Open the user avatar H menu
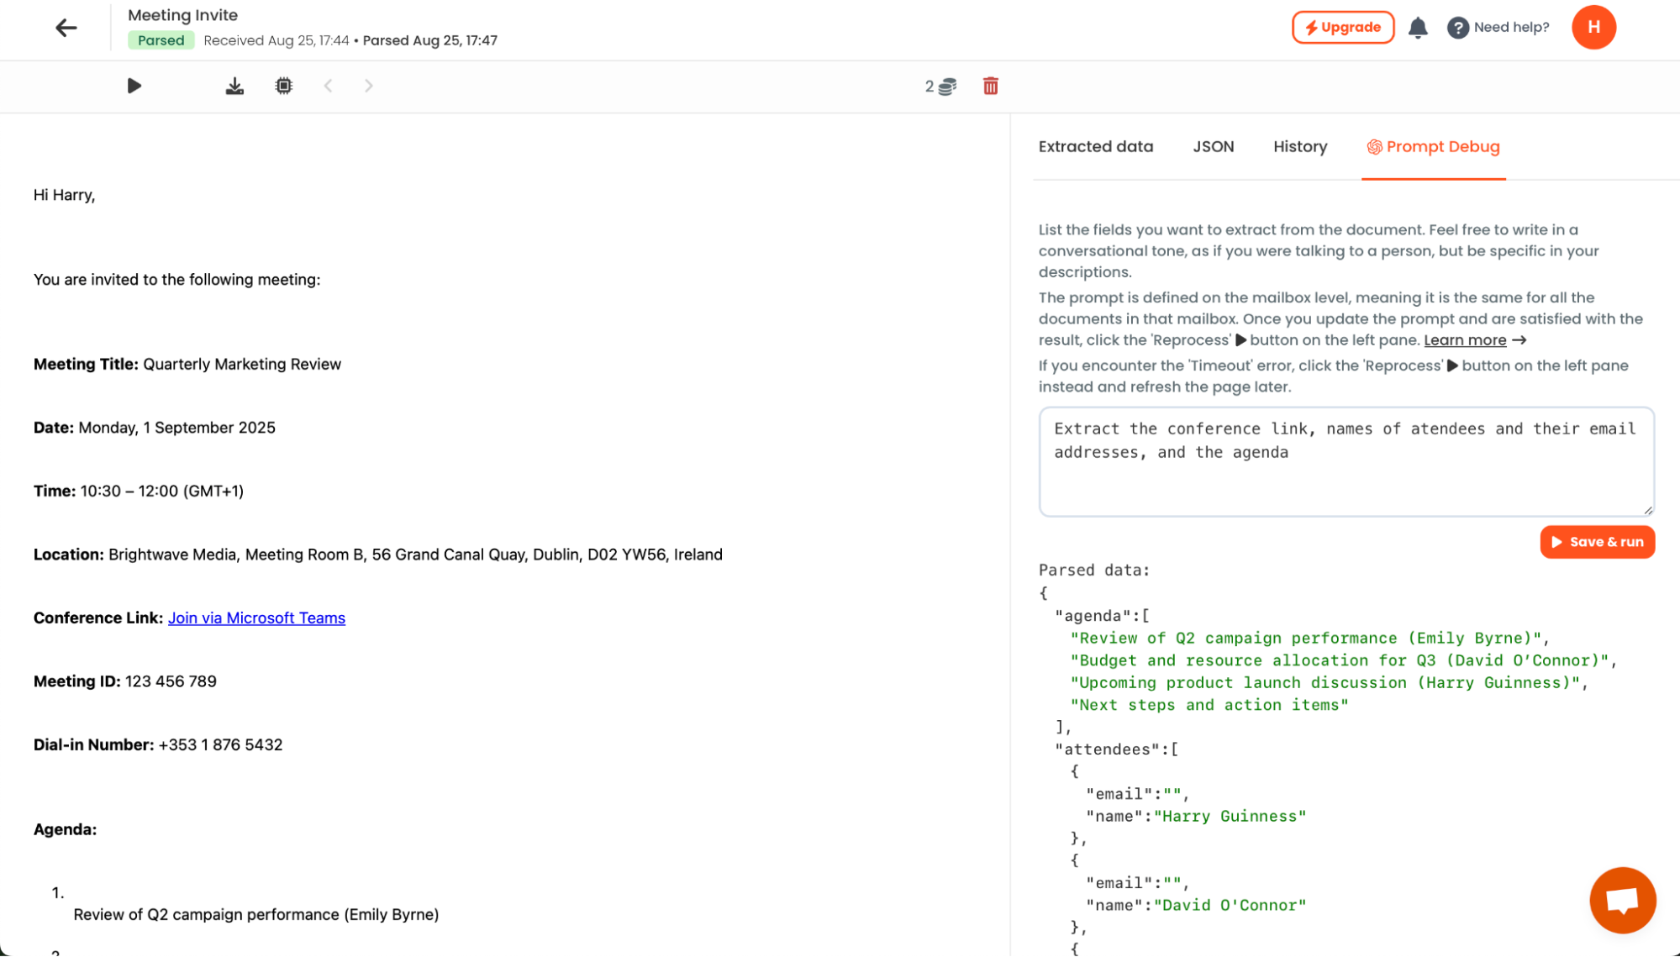The height and width of the screenshot is (957, 1680). 1593,27
